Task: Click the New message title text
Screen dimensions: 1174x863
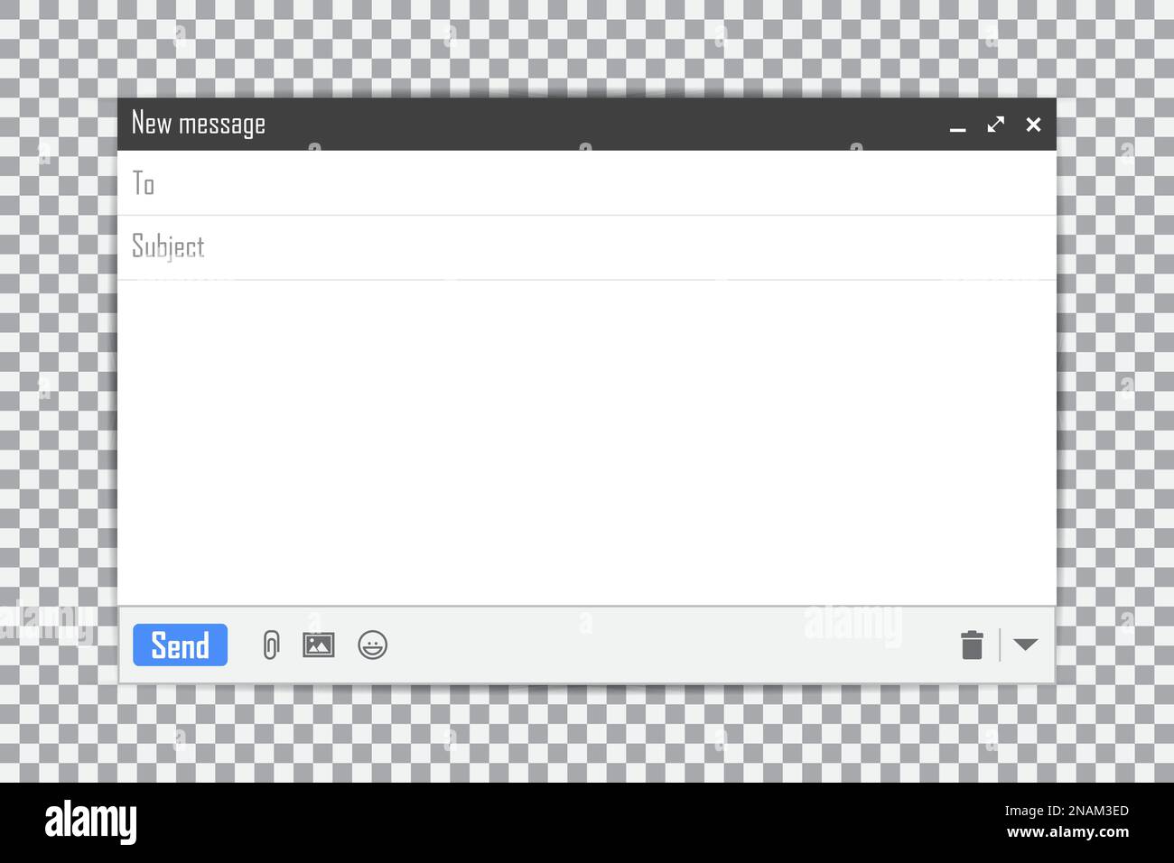Action: (x=199, y=124)
